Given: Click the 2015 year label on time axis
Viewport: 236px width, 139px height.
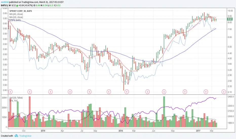Looking at the screenshot, I should pos(43,131).
